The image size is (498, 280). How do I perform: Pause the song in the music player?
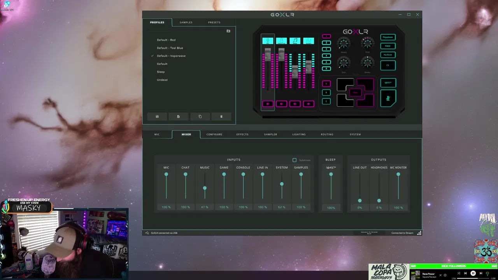point(473,273)
